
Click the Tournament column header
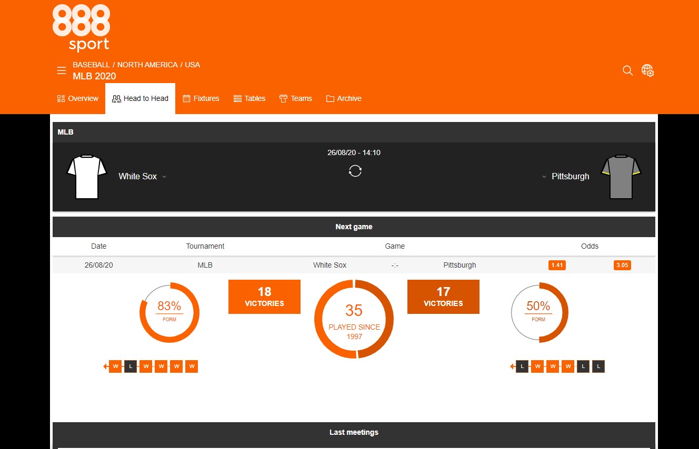click(x=205, y=246)
